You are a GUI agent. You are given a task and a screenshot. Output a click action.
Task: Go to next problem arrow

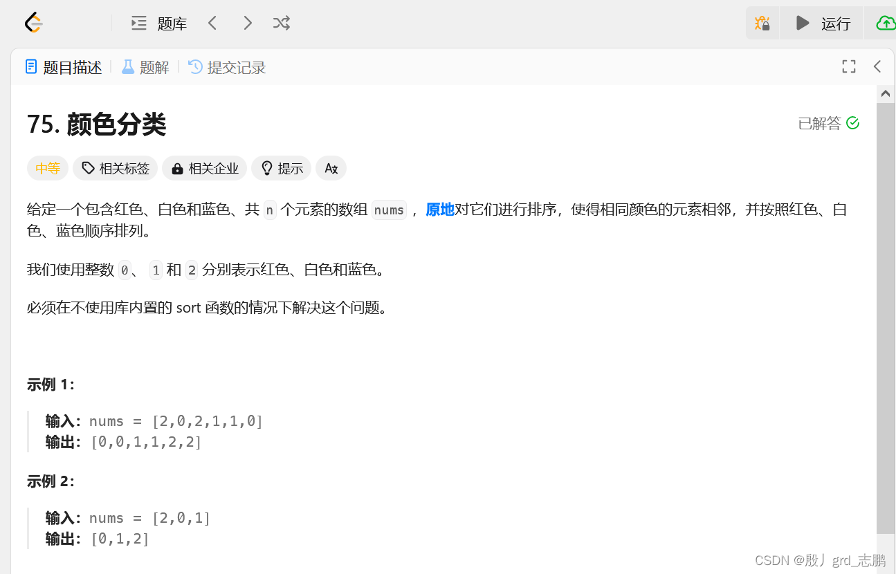coord(247,24)
